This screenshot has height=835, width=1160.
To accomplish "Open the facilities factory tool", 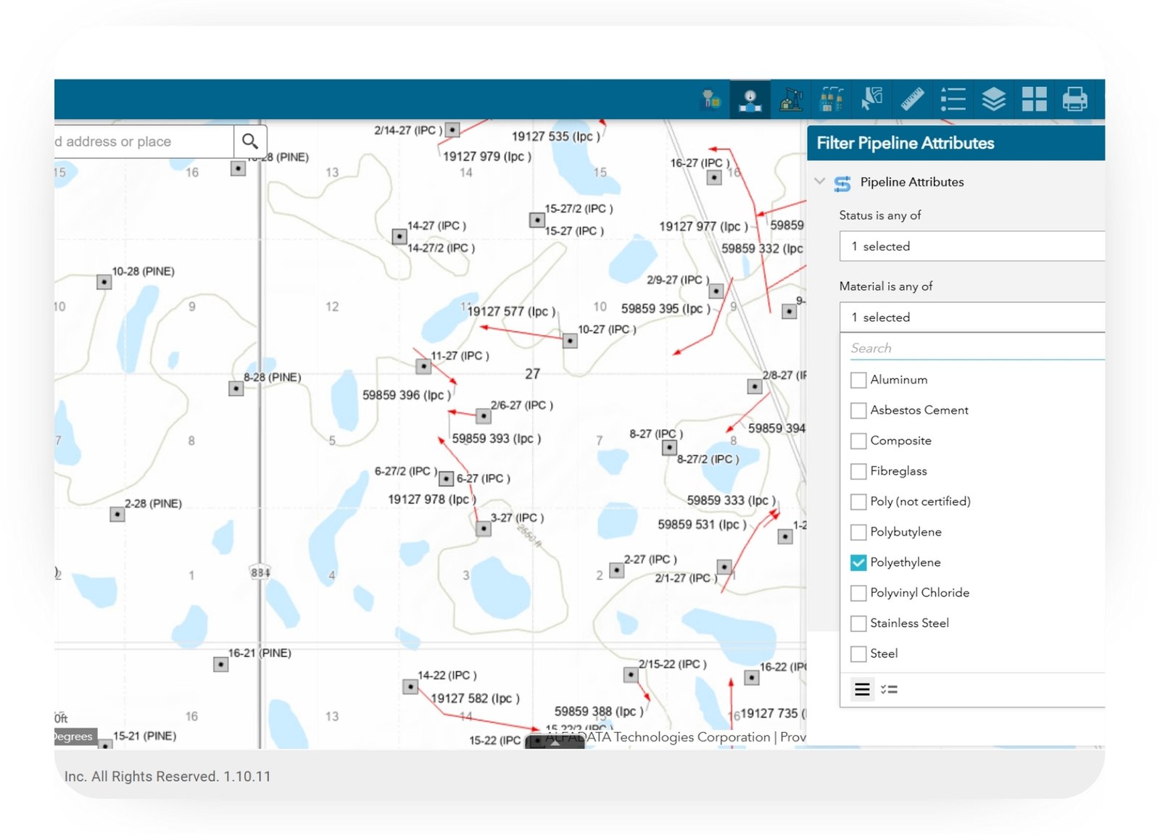I will pos(832,99).
